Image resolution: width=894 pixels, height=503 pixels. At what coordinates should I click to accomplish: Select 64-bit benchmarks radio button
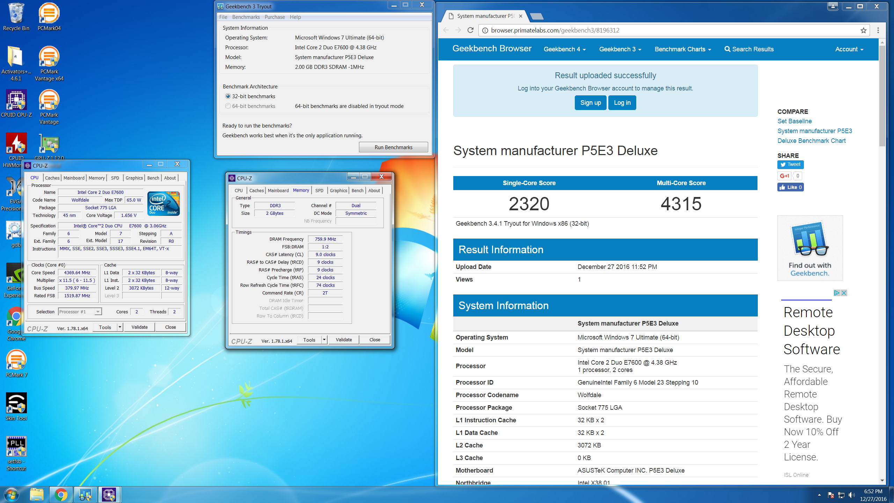point(228,106)
